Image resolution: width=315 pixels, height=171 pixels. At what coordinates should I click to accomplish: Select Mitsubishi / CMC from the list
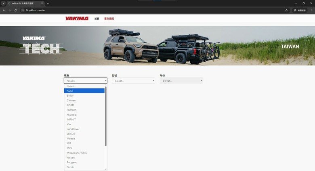[x=84, y=153]
